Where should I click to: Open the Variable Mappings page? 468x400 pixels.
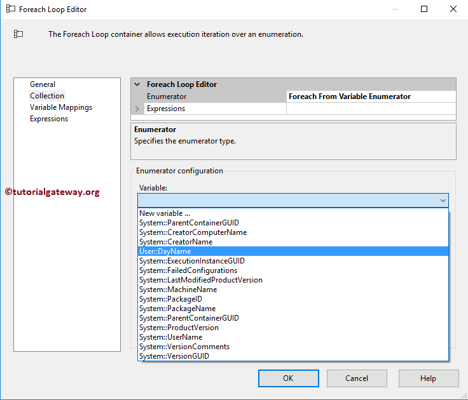[61, 107]
